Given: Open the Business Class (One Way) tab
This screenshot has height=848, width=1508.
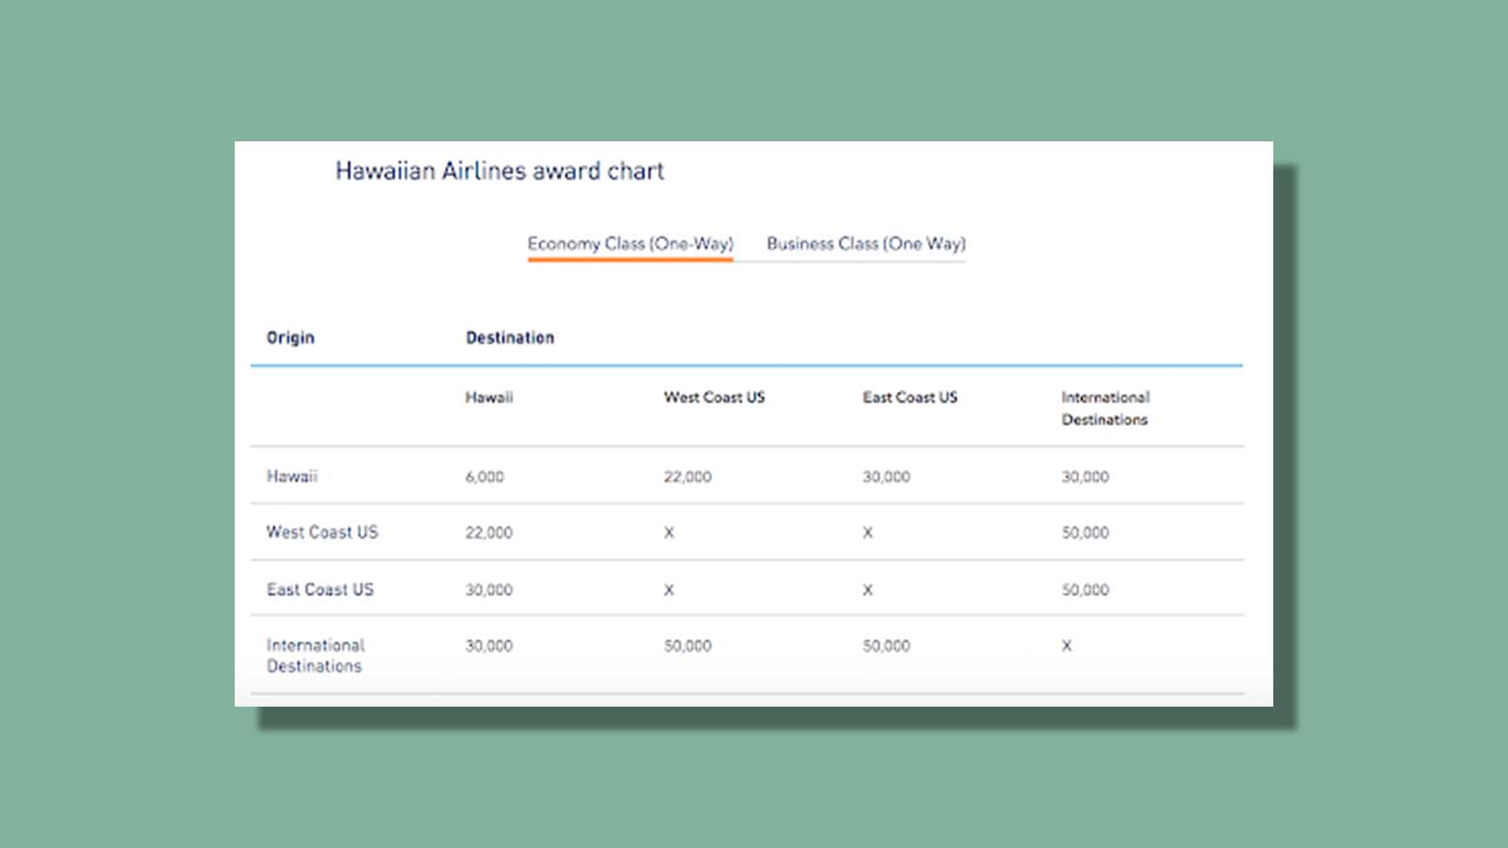Looking at the screenshot, I should click(x=866, y=244).
